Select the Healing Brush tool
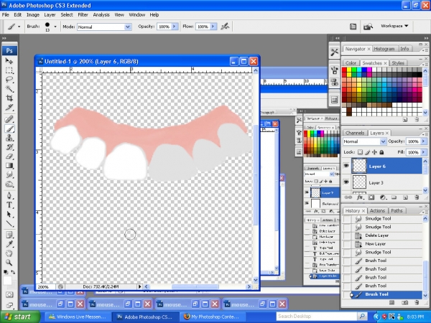The height and width of the screenshot is (323, 431). 9,119
